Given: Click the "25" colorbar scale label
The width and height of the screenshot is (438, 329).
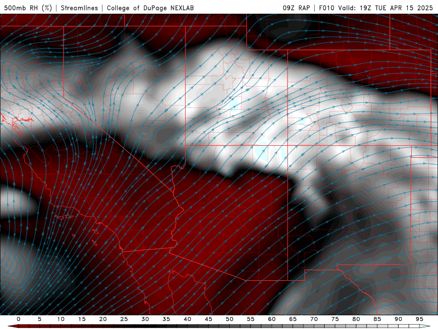Looking at the screenshot, I should 124,319.
